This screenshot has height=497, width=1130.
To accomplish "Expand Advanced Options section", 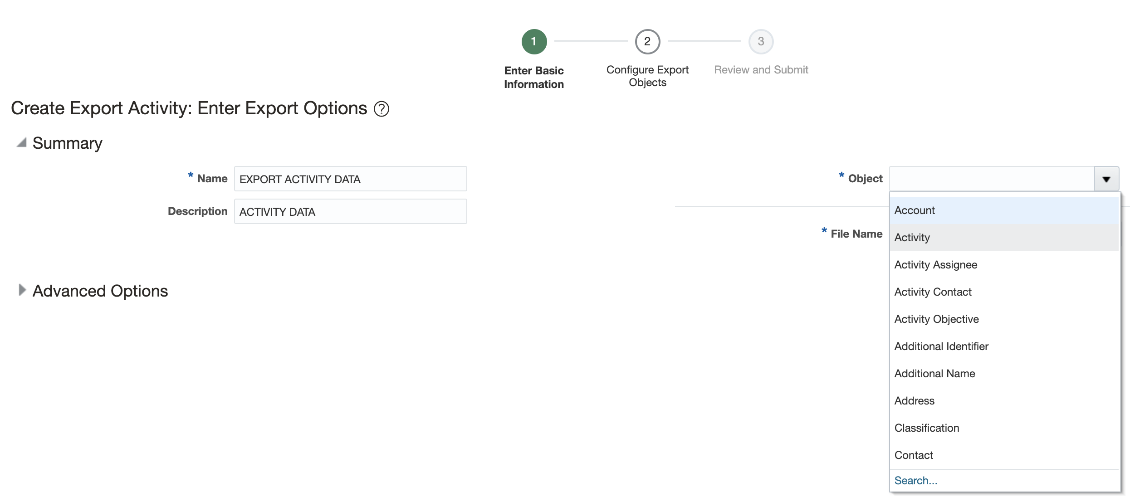I will point(22,290).
